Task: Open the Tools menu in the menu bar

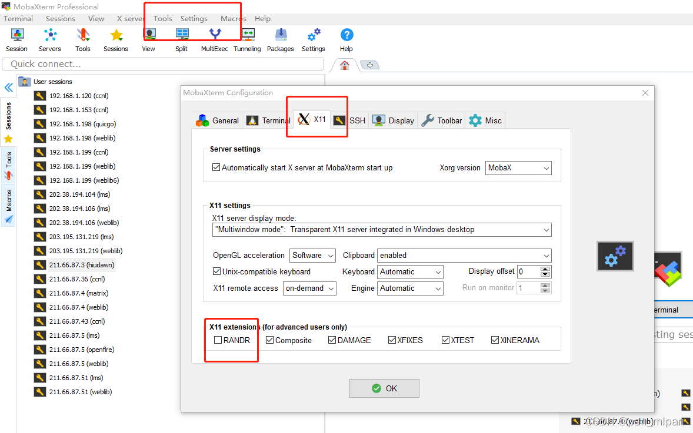Action: [162, 19]
